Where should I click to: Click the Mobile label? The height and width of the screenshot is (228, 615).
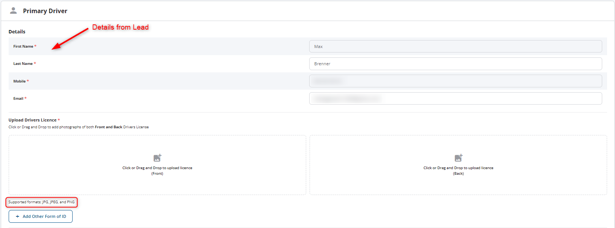20,81
